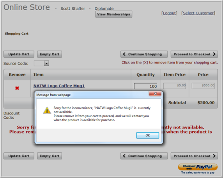Screen dimensions: 223x178
Task: Click the red X remove item icon
Action: point(17,88)
